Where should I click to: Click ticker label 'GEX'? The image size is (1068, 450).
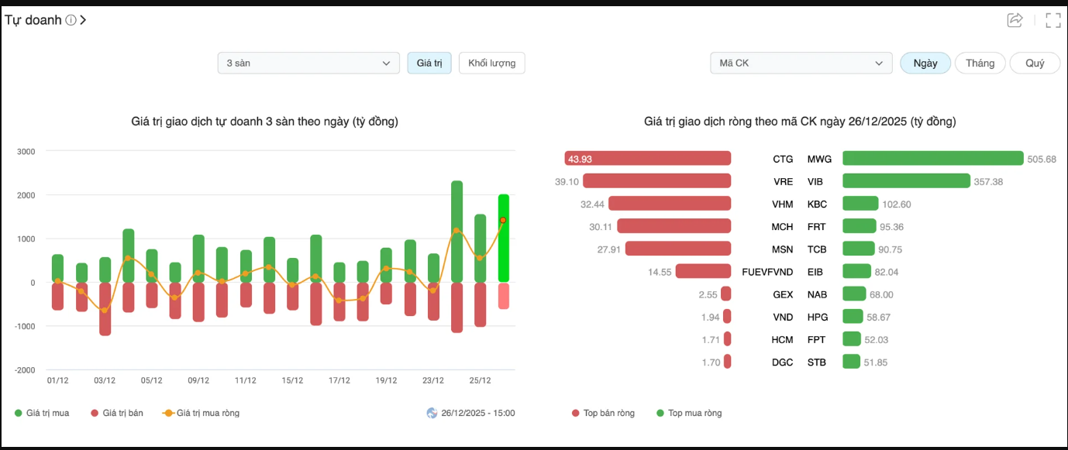[783, 294]
